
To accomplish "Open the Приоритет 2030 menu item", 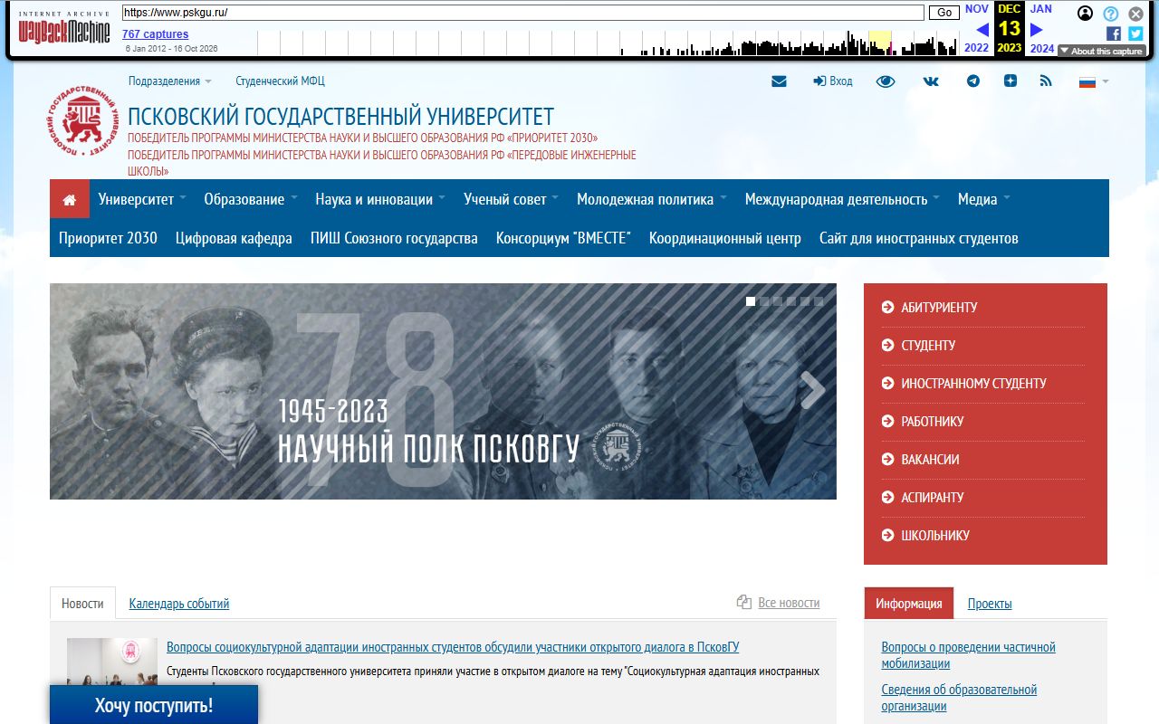I will [x=108, y=238].
